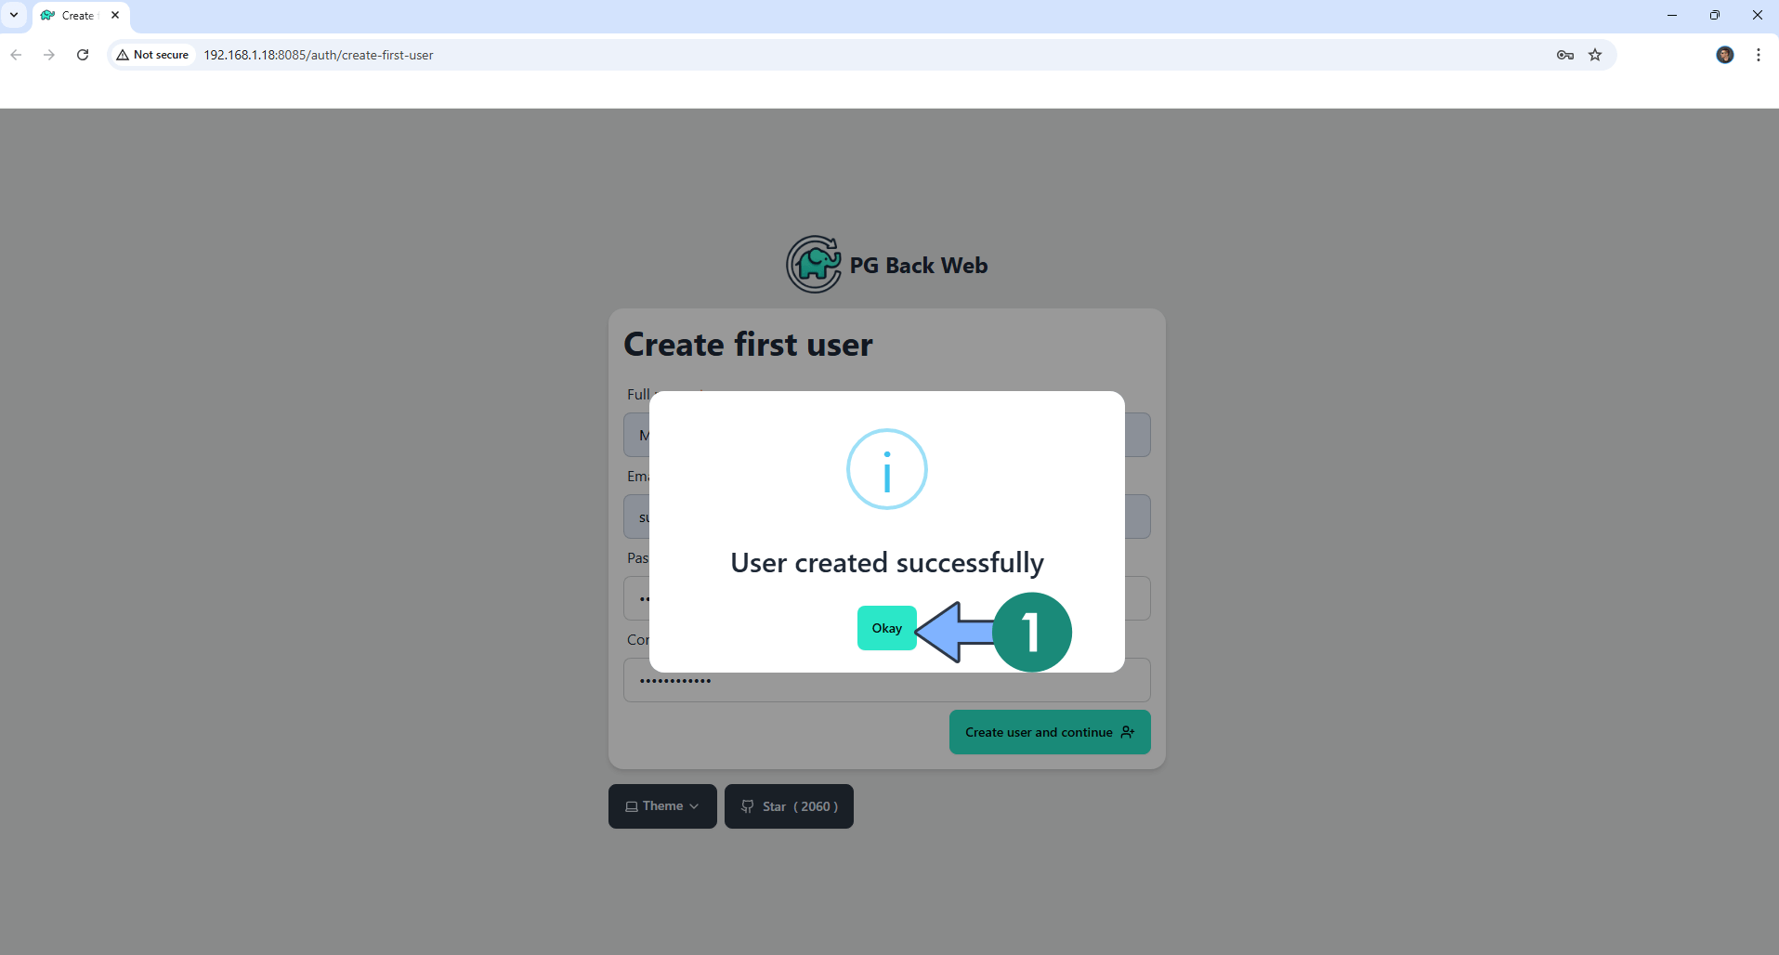Reload the current page

pyautogui.click(x=83, y=55)
